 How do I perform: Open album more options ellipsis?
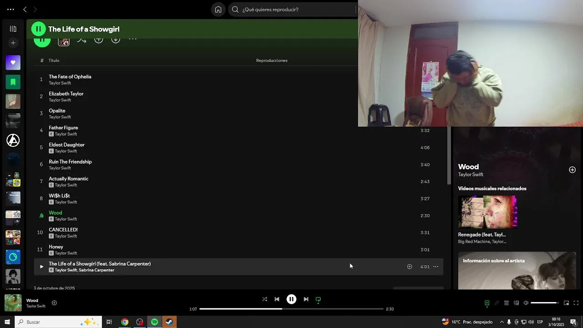[133, 40]
